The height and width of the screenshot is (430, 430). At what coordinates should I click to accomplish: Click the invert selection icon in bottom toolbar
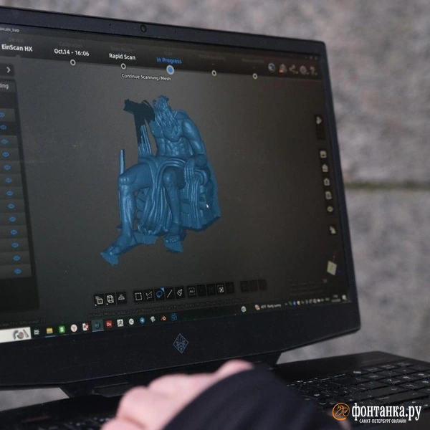[x=221, y=289]
